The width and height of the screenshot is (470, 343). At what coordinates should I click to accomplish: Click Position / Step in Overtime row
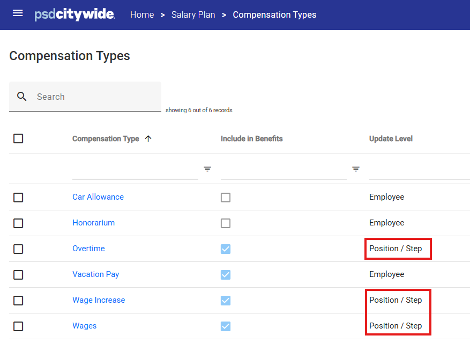396,249
